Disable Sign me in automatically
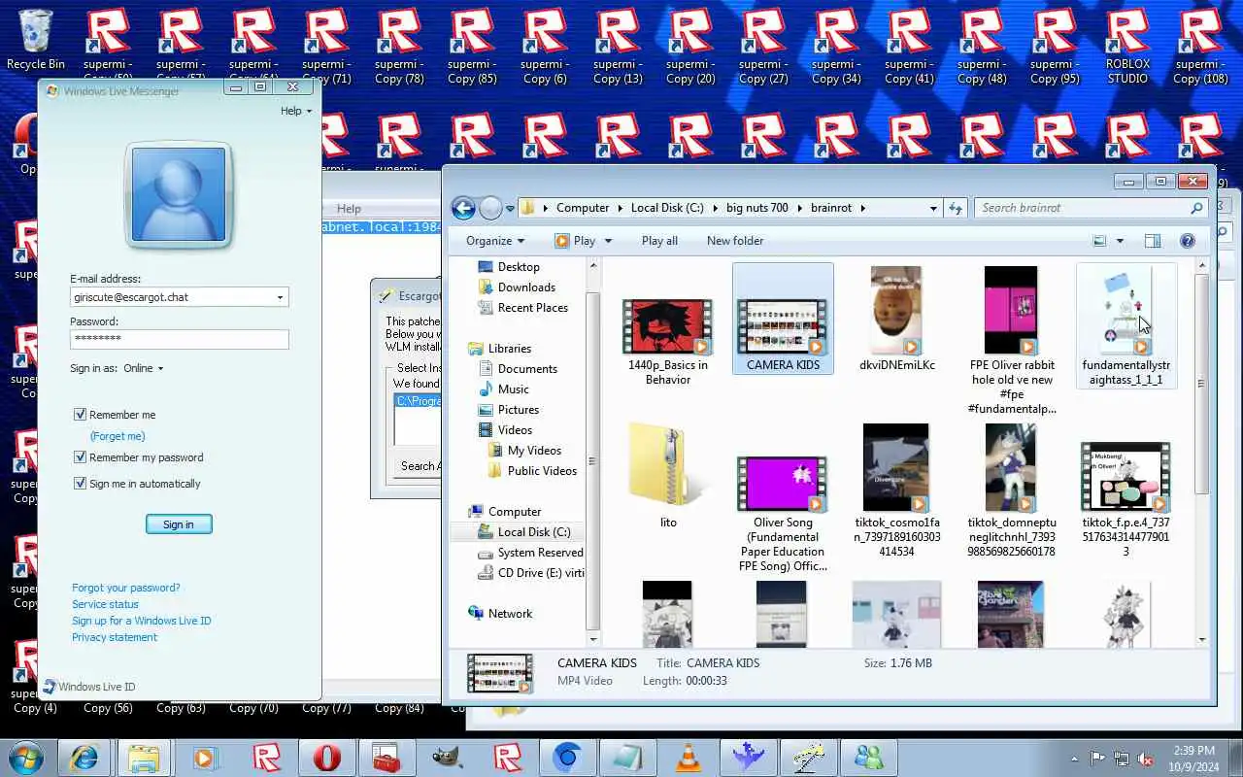 pos(80,484)
